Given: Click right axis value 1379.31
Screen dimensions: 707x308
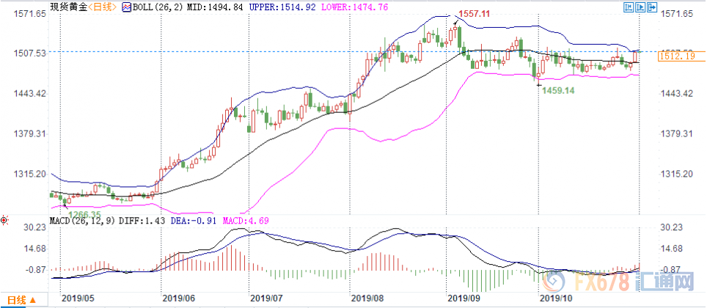Looking at the screenshot, I should coord(675,134).
